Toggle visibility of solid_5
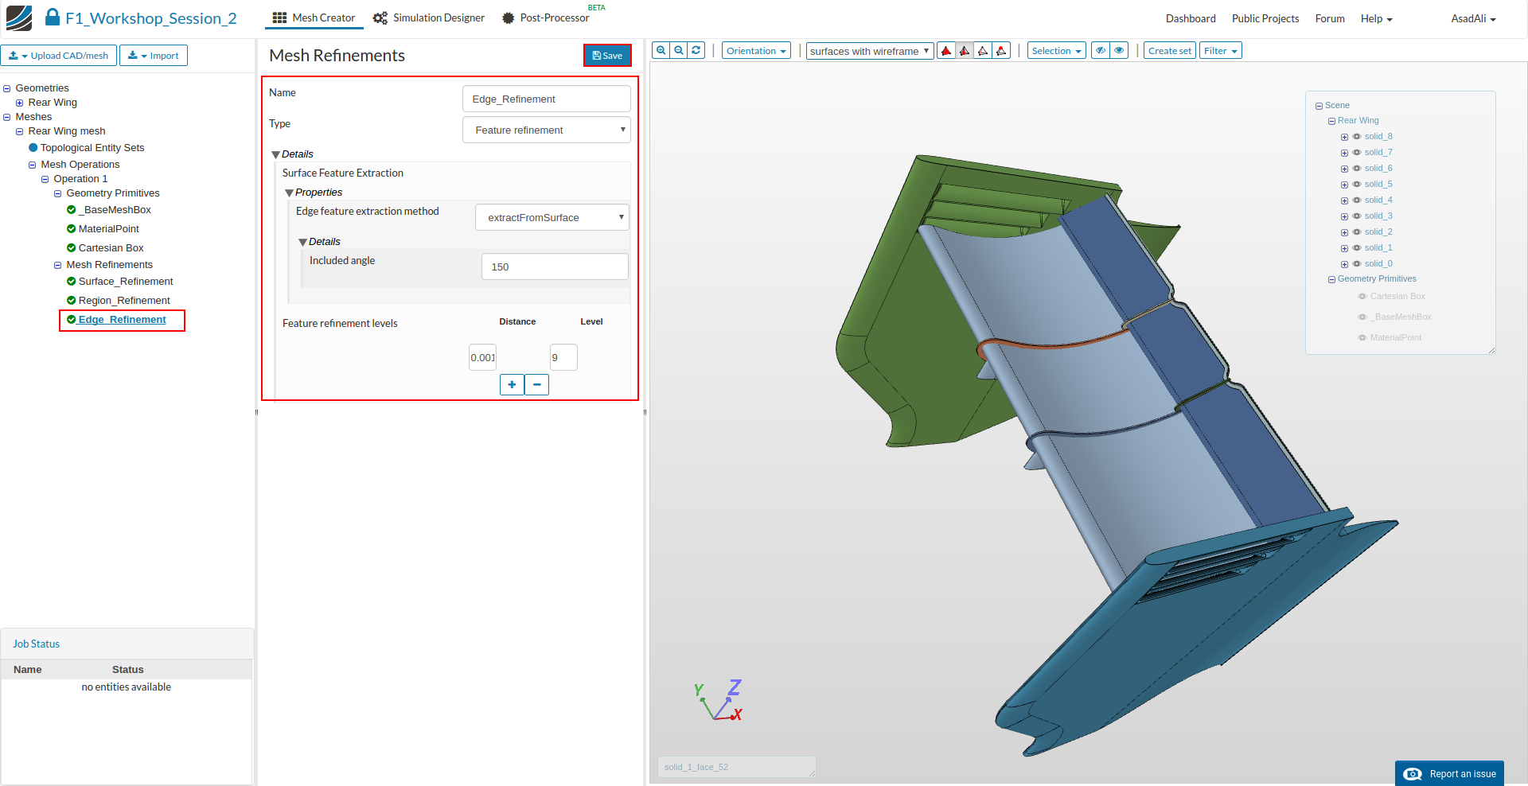 coord(1357,185)
